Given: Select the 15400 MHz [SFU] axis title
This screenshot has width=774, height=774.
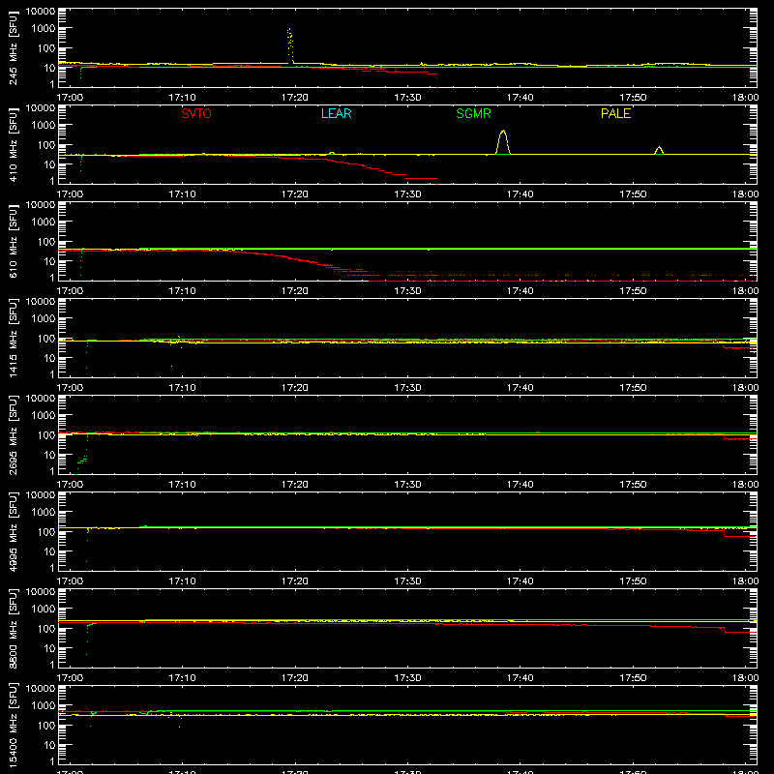Looking at the screenshot, I should (x=14, y=726).
